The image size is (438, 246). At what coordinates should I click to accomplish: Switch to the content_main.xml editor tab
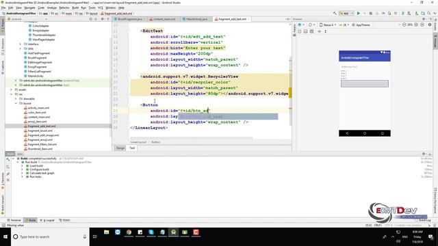164,19
